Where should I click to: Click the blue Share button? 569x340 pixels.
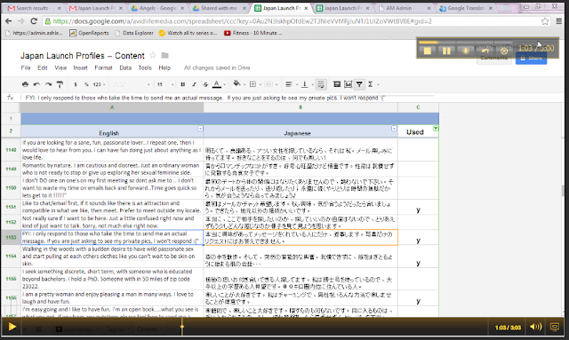click(x=531, y=59)
